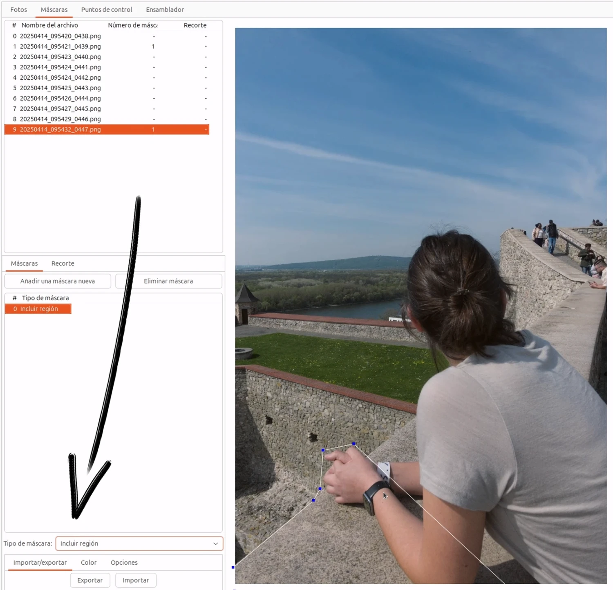Switch to the Recorte sub-tab

click(x=63, y=264)
